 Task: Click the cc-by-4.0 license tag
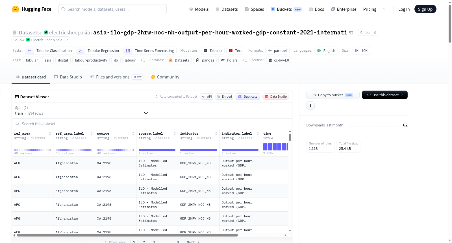[x=279, y=60]
